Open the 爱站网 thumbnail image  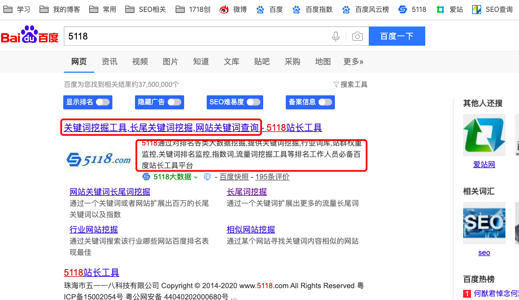(x=484, y=135)
